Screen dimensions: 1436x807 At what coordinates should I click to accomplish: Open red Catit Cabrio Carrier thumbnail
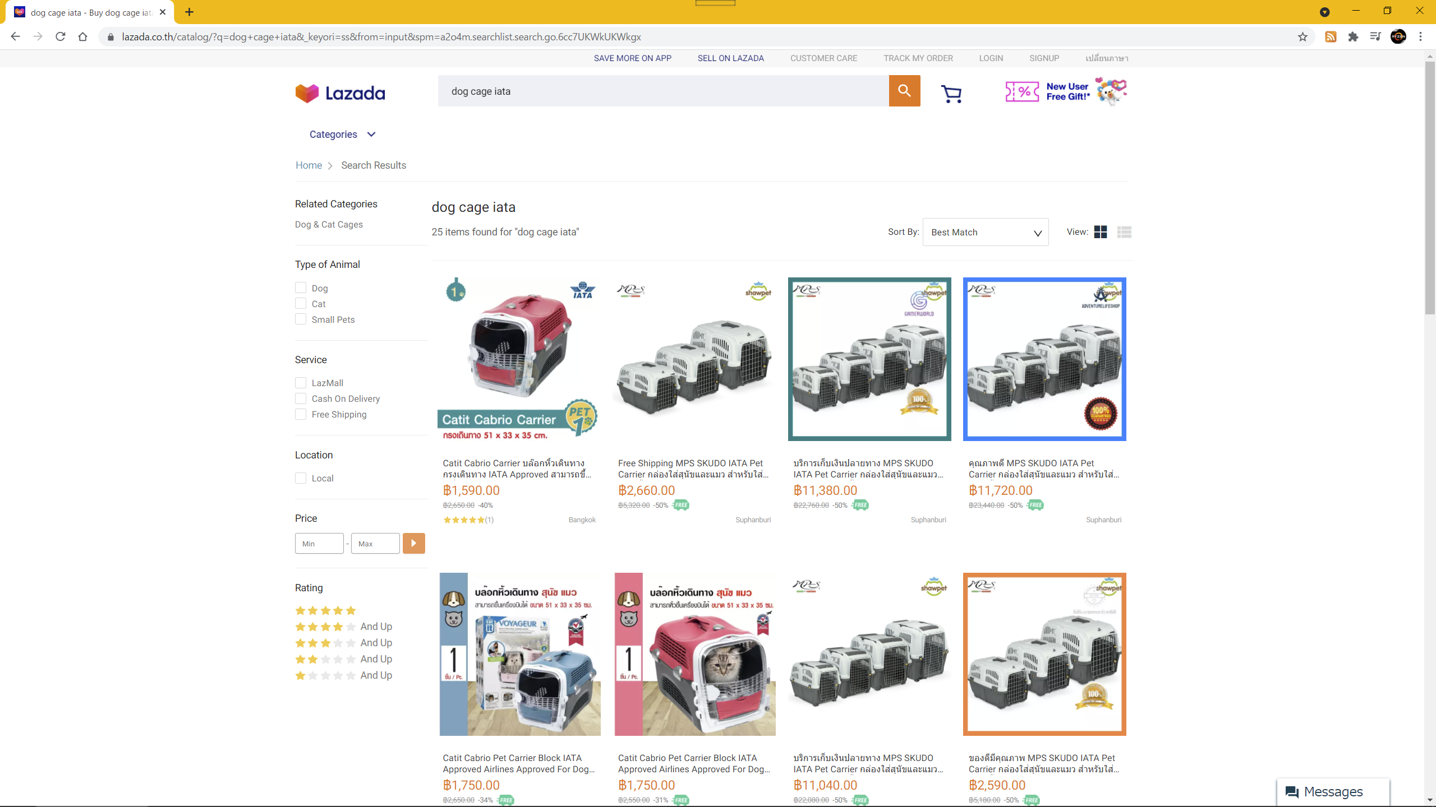coord(519,359)
